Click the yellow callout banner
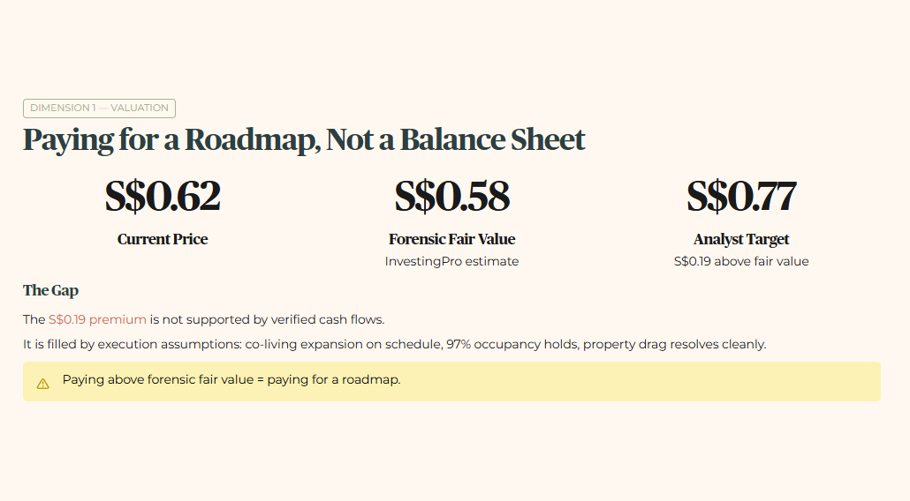The width and height of the screenshot is (910, 501). pos(451,382)
